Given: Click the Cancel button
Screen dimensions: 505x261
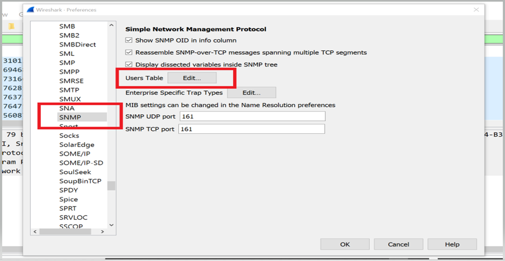Looking at the screenshot, I should pos(398,244).
